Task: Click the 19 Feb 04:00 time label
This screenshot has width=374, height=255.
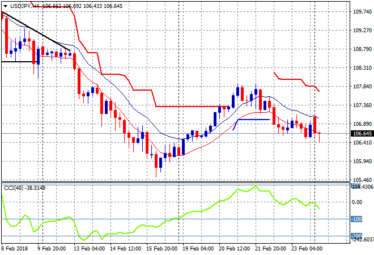Action: point(198,249)
